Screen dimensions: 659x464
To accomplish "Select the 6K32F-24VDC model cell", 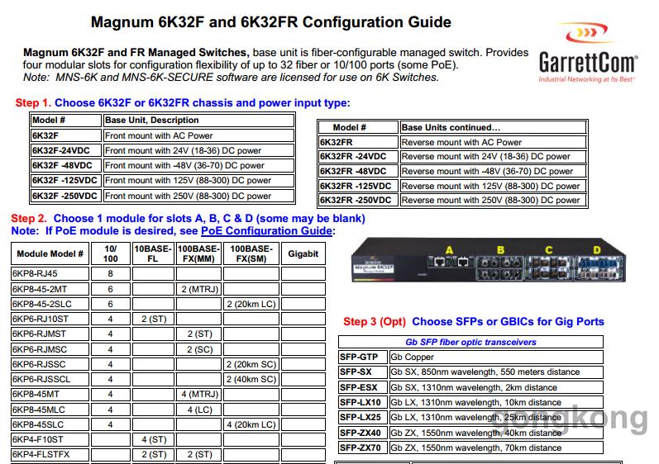I will click(x=66, y=150).
